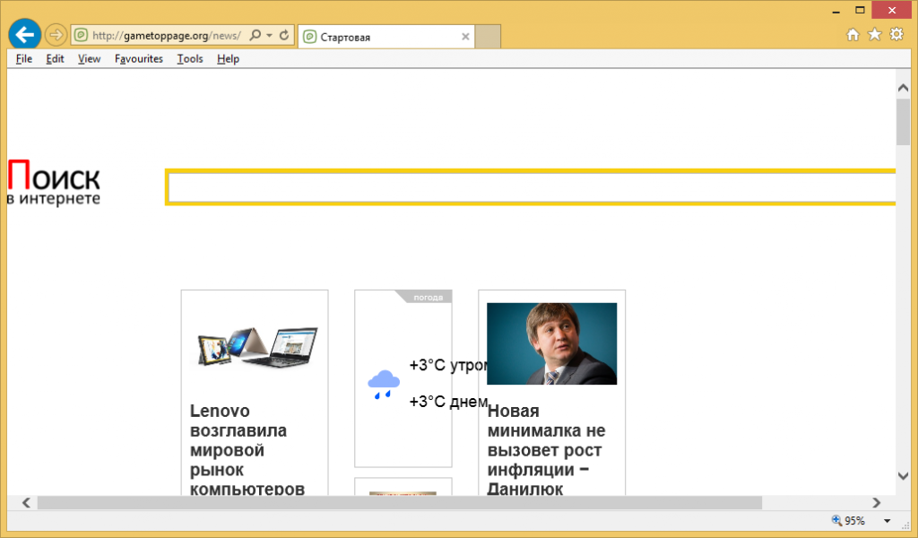Image resolution: width=918 pixels, height=538 pixels.
Task: Open Favourites star icon
Action: pos(874,35)
